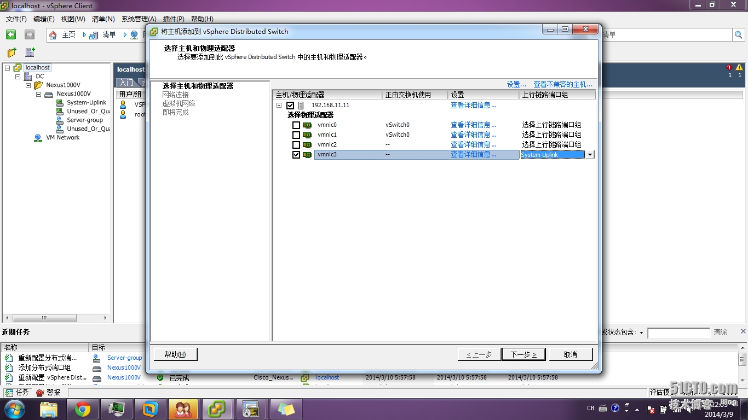
Task: Click the 取消 button
Action: (x=571, y=354)
